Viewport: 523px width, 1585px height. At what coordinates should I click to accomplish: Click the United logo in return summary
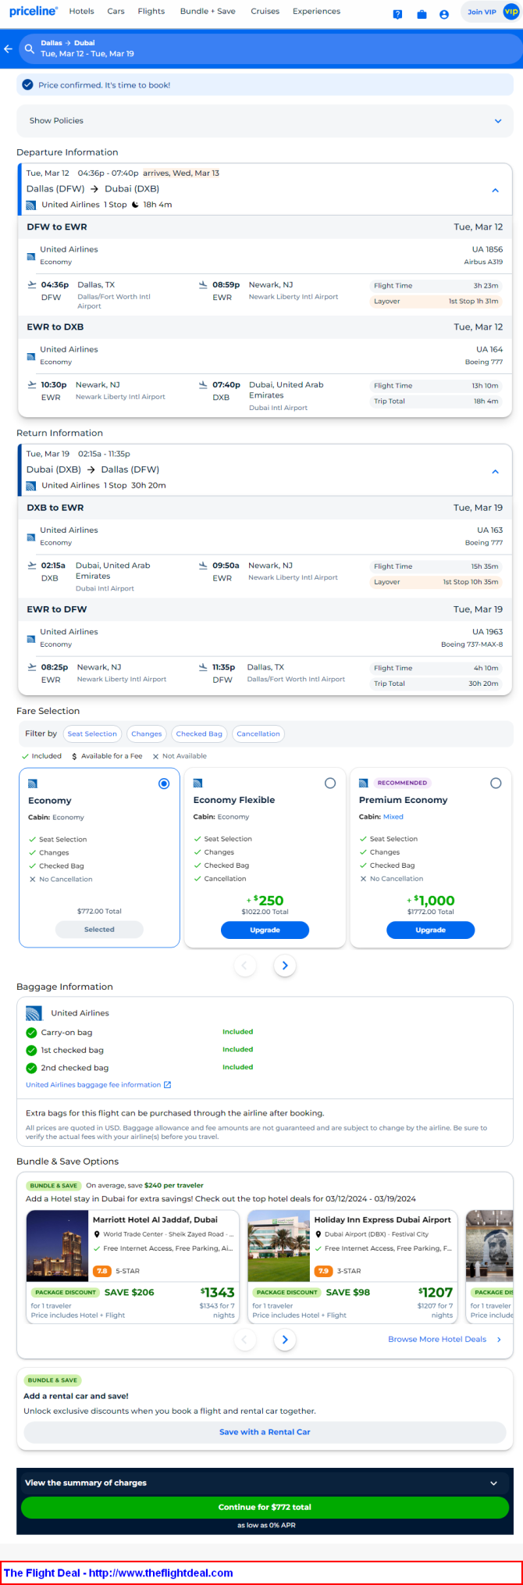pos(31,486)
